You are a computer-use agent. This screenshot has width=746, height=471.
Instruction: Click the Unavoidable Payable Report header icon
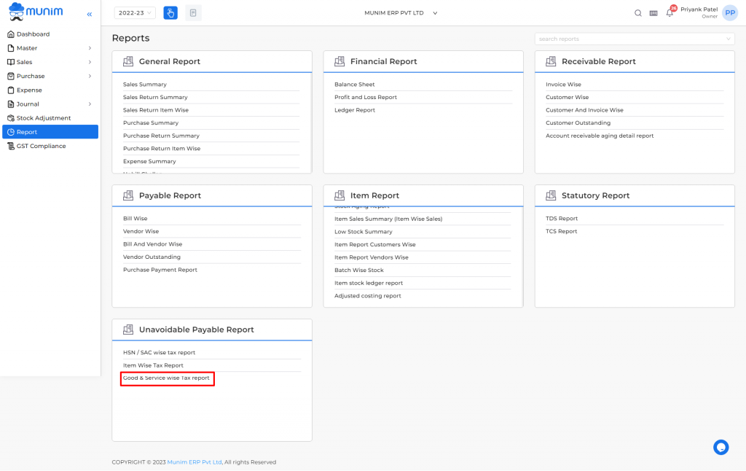(x=128, y=330)
